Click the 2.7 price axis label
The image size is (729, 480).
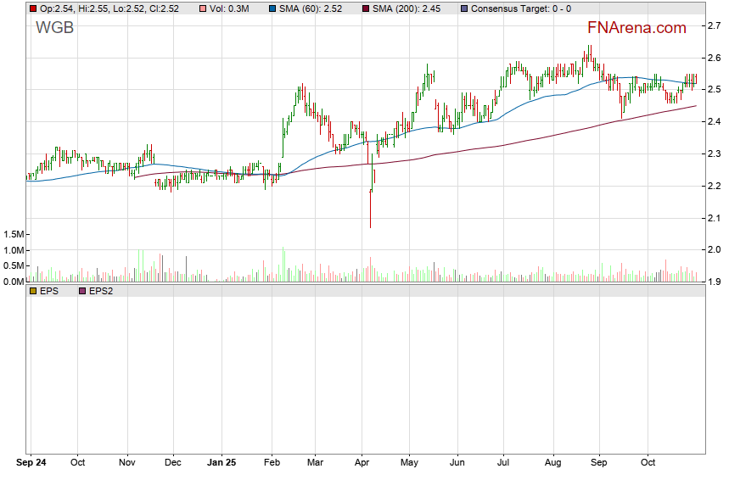click(715, 26)
